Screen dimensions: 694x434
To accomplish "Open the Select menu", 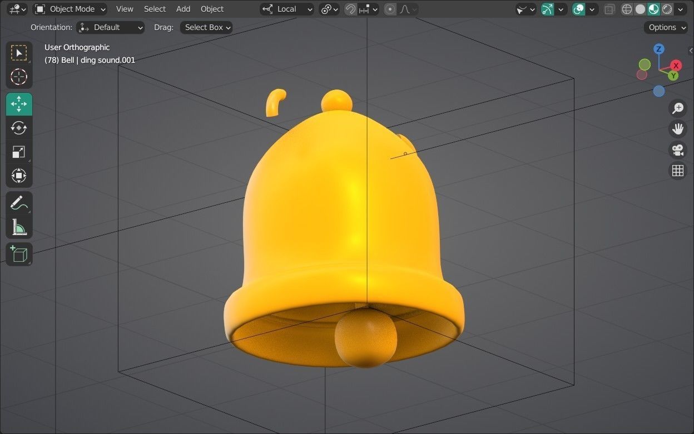I will [155, 9].
